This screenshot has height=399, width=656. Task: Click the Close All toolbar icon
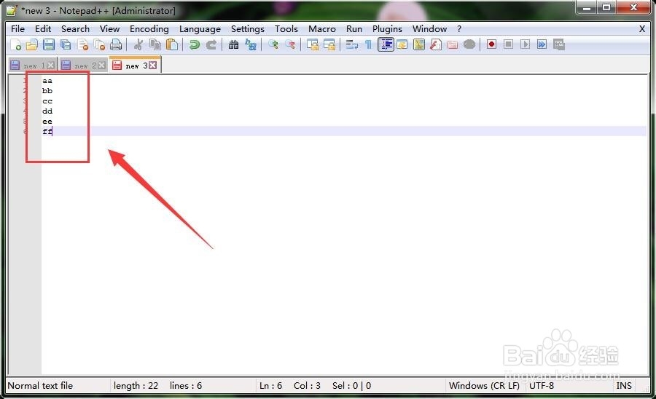click(x=100, y=44)
